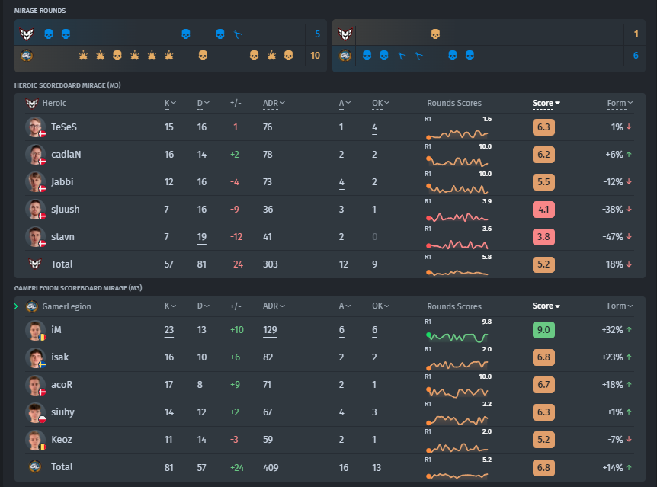Open iM player avatar
The height and width of the screenshot is (487, 657).
[35, 330]
